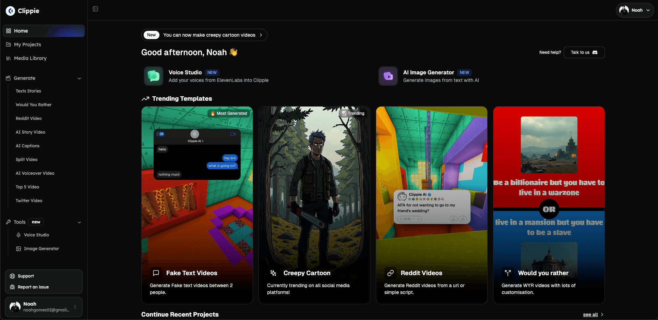Open AI Captions
Viewport: 658px width, 320px height.
point(28,146)
